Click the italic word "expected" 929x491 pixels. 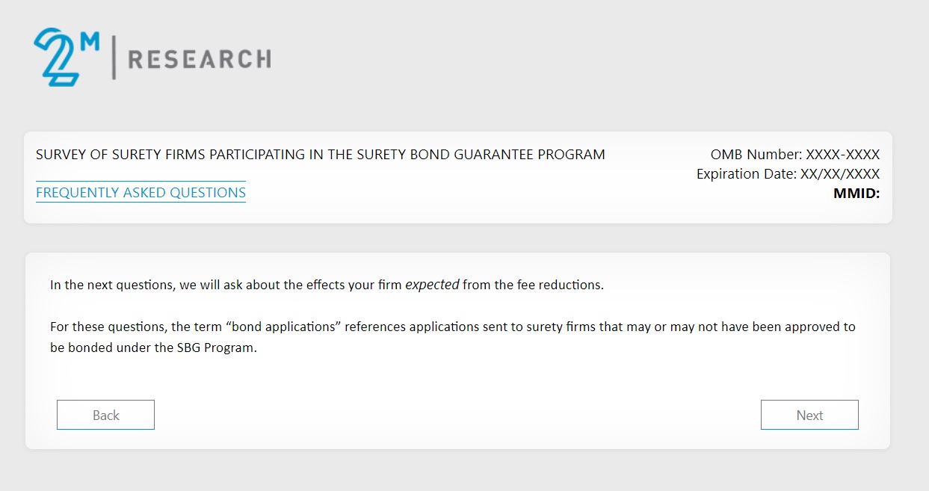(x=432, y=285)
